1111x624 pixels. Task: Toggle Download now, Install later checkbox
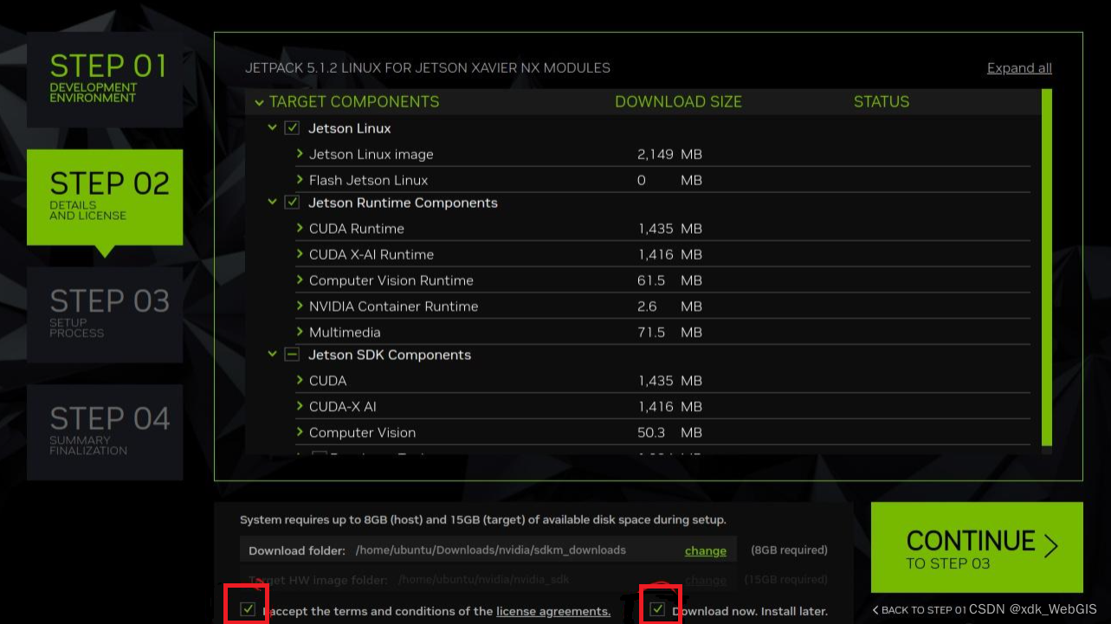[x=658, y=609]
